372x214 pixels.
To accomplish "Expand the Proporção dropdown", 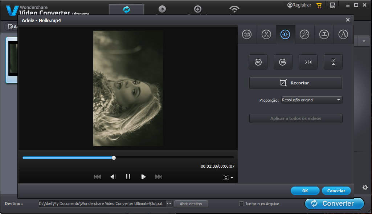I will coord(312,100).
